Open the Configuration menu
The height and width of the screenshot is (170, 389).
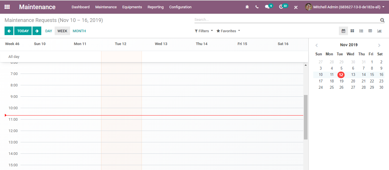[180, 7]
